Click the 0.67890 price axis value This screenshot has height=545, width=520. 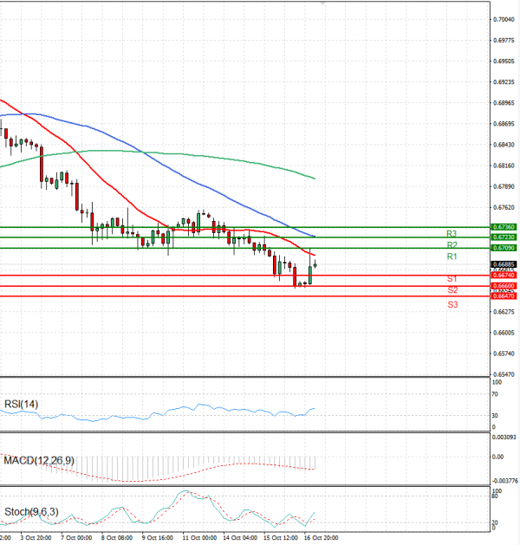504,186
